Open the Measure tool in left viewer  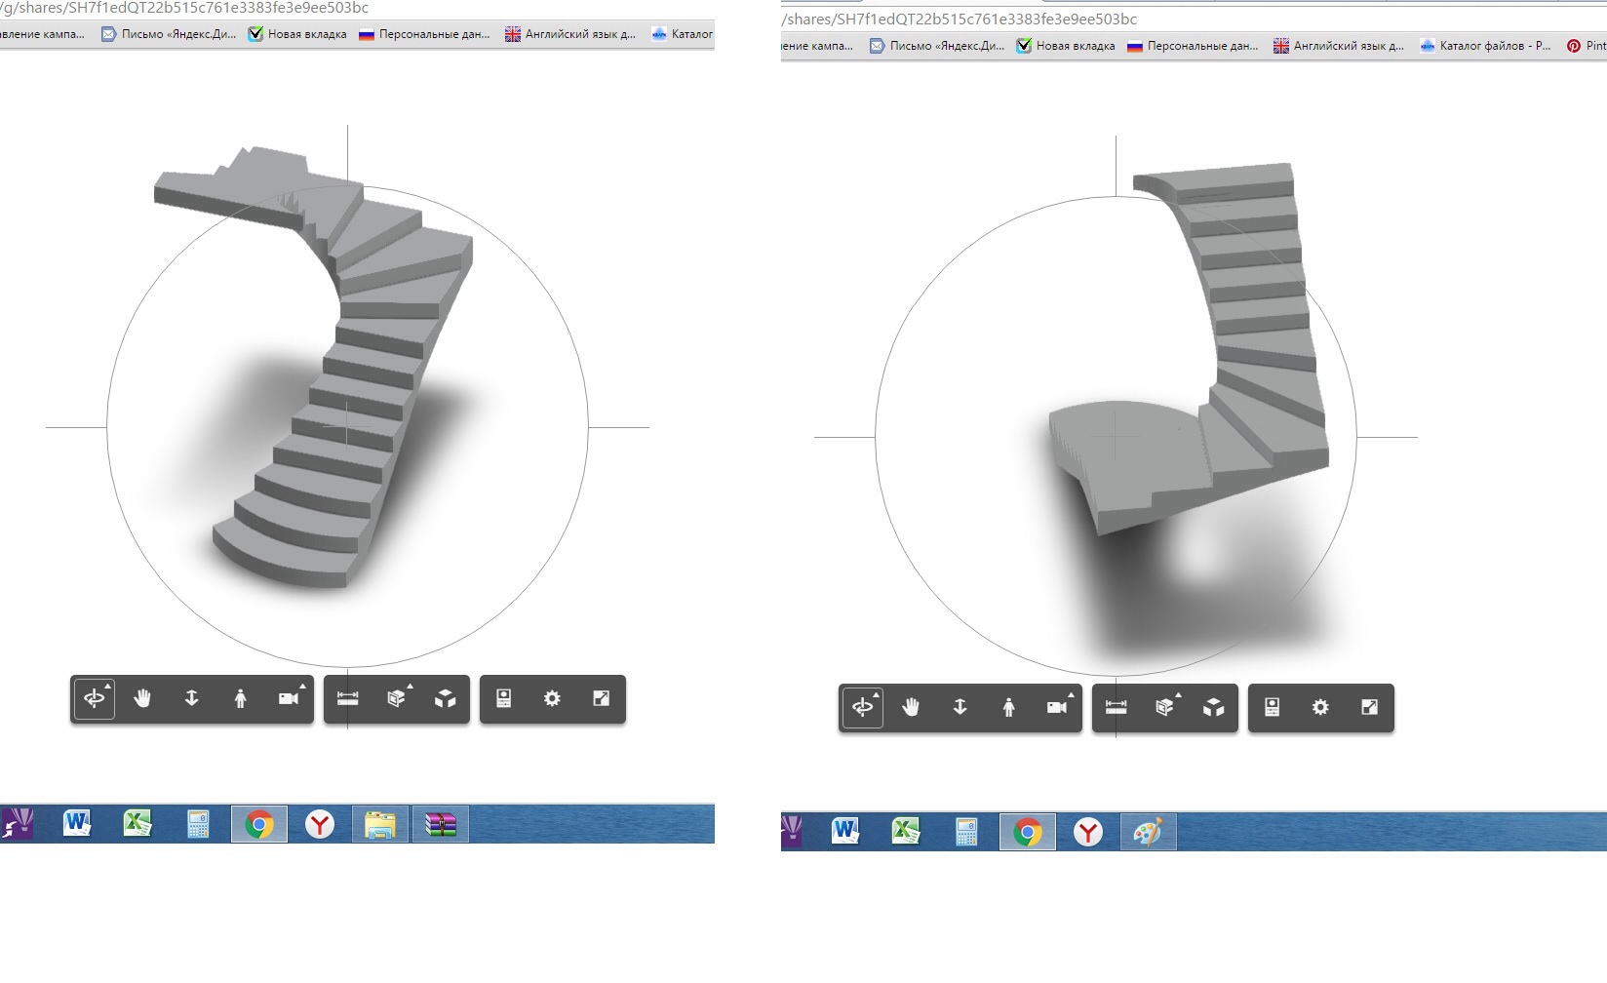[x=347, y=698]
